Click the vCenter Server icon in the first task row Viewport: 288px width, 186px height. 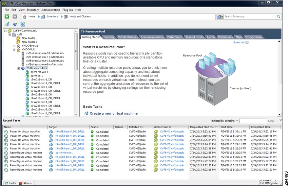[156, 132]
